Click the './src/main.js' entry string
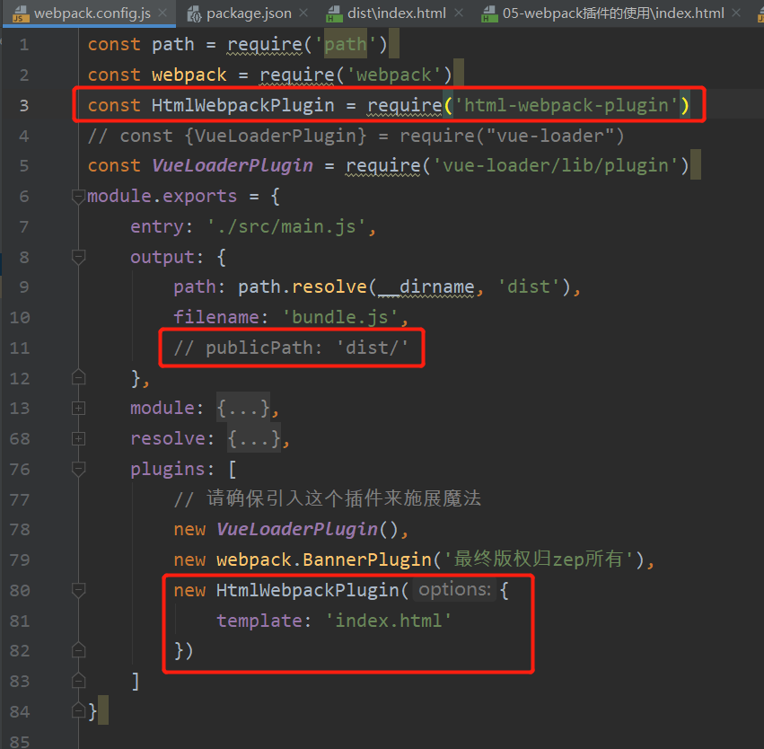 coord(286,226)
